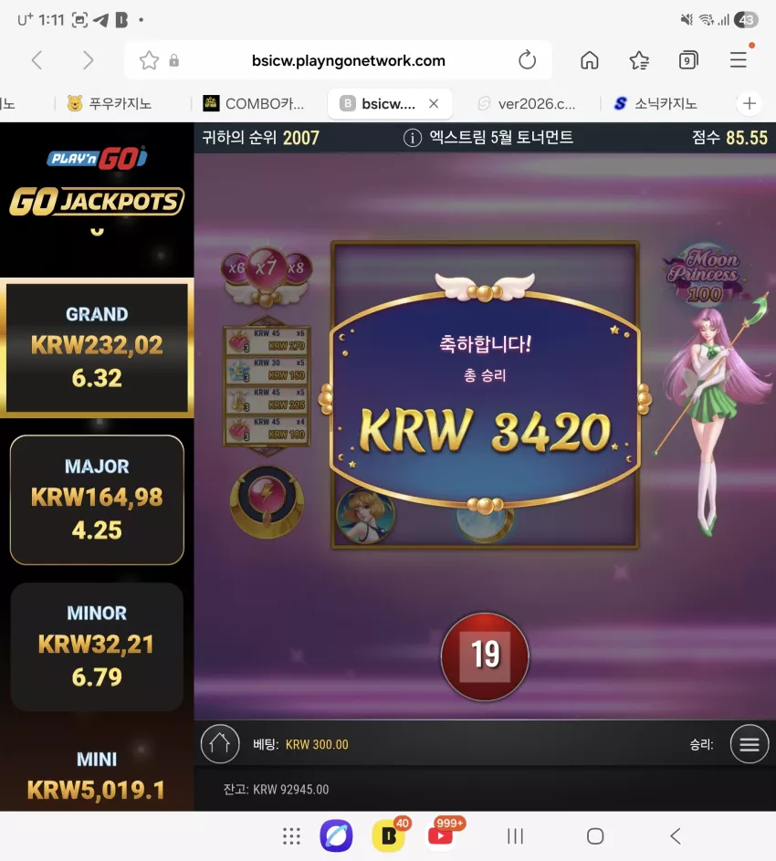Go forward with browser forward arrow

[88, 60]
